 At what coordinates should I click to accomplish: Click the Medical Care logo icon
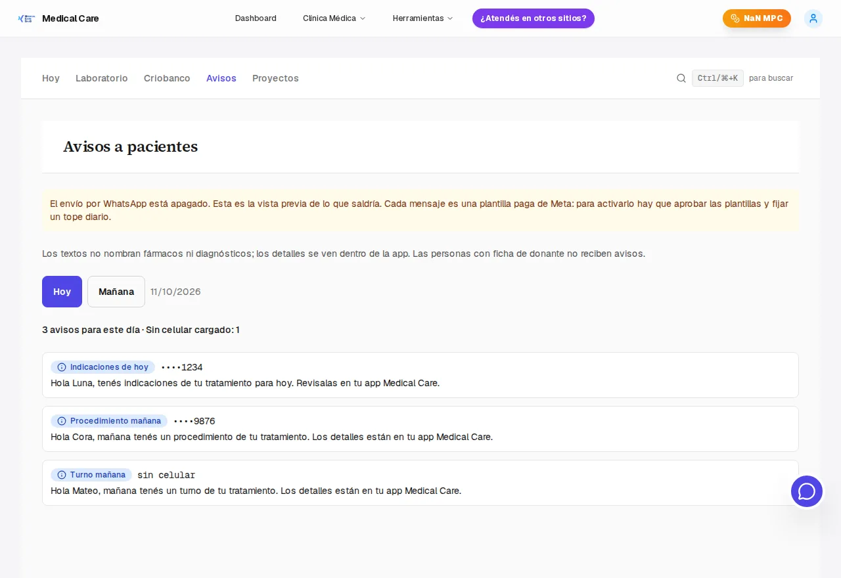click(26, 18)
